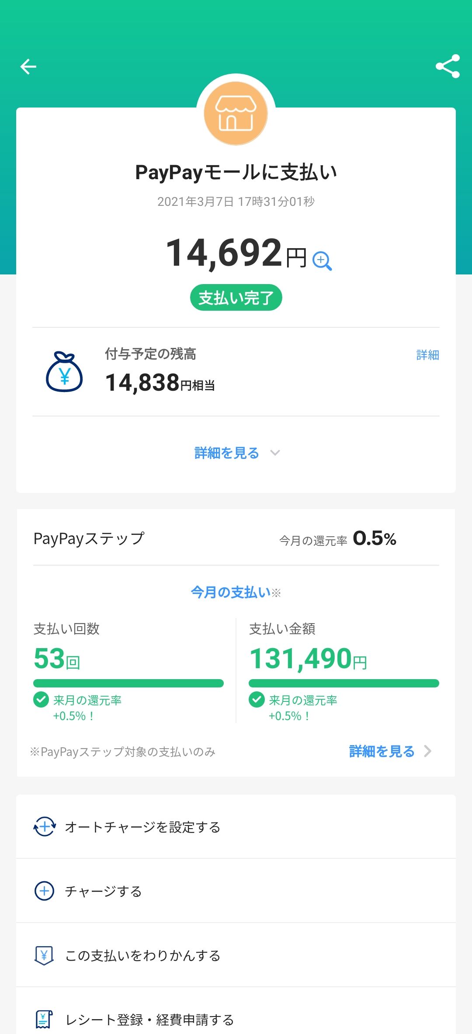Tap the green check under 支払い金額

(x=257, y=699)
